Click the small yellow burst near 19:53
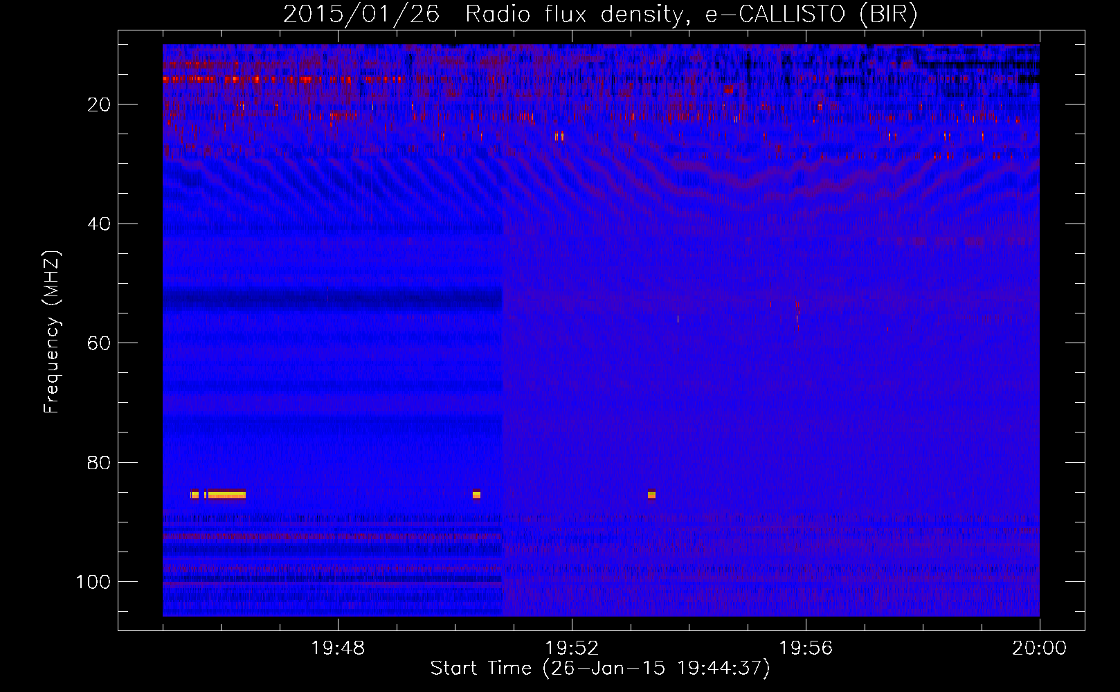 (651, 494)
